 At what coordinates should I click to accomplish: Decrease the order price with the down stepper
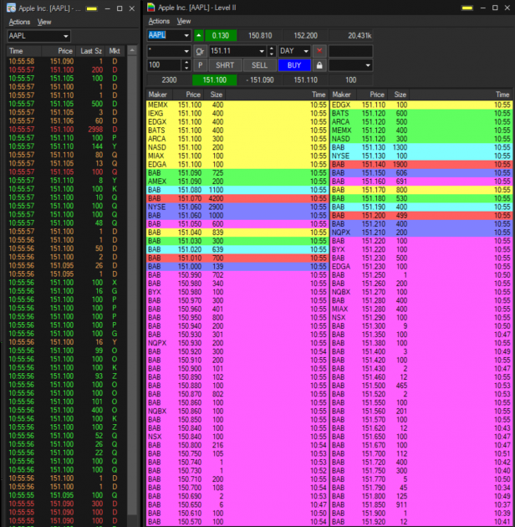point(272,54)
